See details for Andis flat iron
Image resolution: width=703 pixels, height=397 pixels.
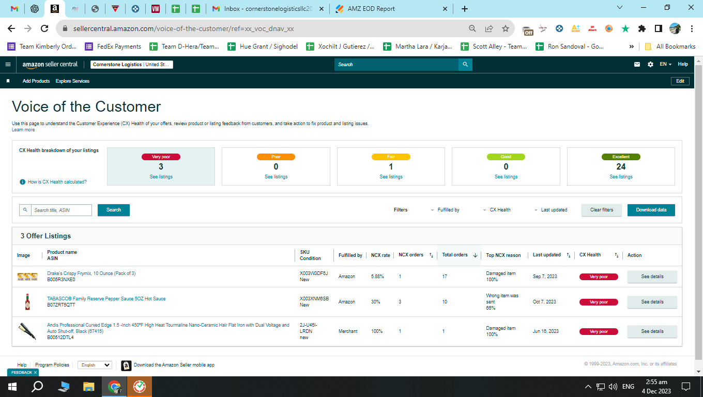tap(652, 331)
